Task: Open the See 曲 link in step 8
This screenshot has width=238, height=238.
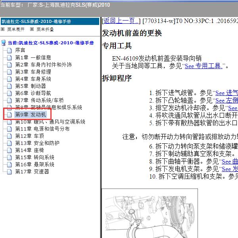Action: [230, 162]
